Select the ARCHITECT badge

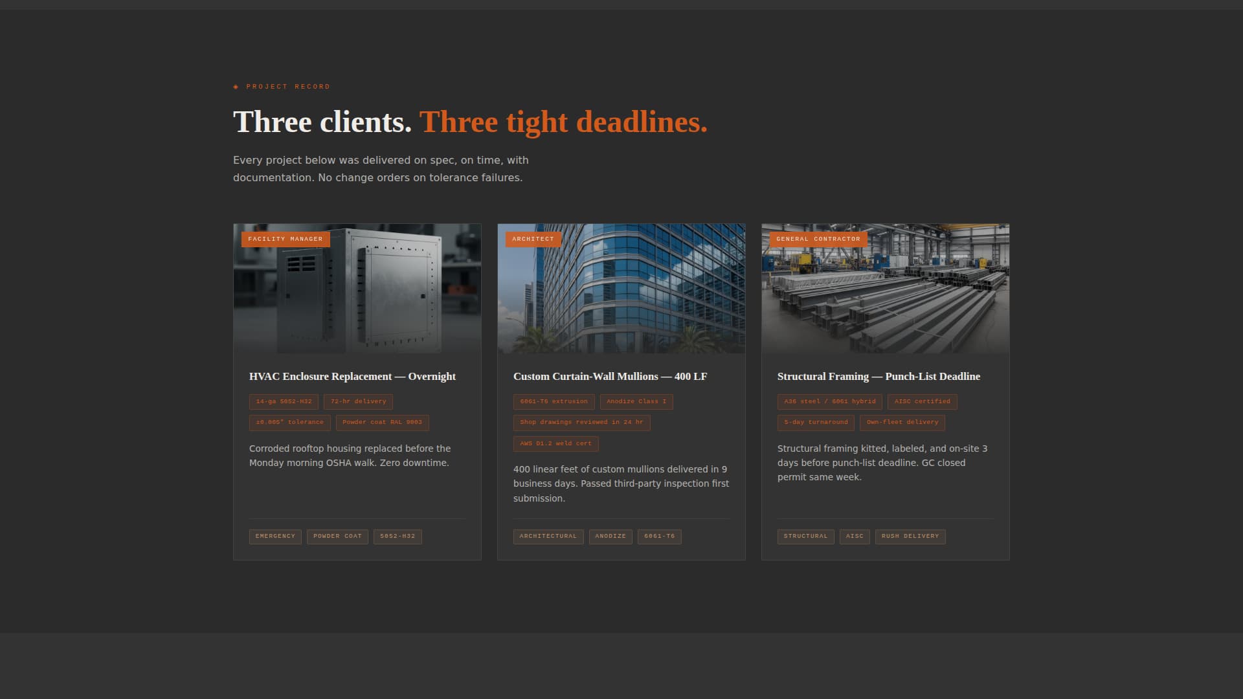(x=533, y=239)
